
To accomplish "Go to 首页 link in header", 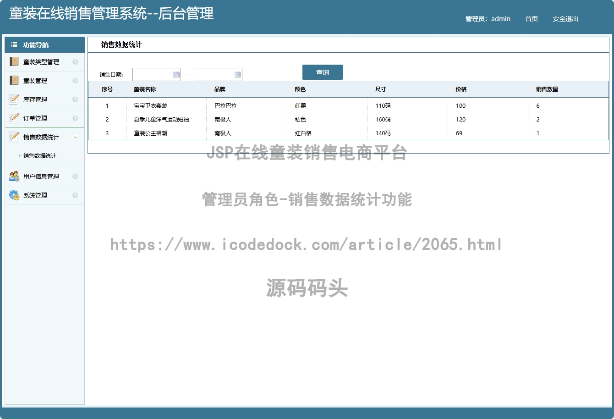I will [532, 19].
